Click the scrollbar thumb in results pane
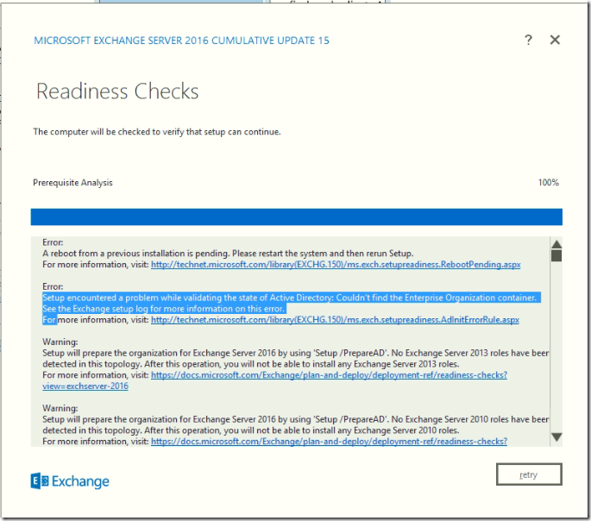 pos(556,256)
